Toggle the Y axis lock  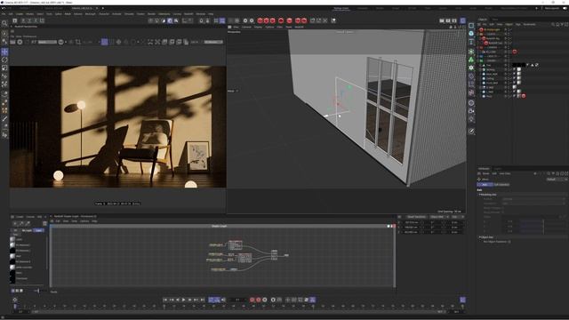point(29,20)
